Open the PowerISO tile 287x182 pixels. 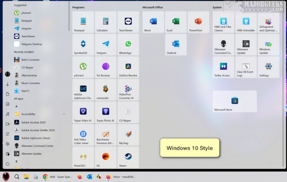(83, 157)
